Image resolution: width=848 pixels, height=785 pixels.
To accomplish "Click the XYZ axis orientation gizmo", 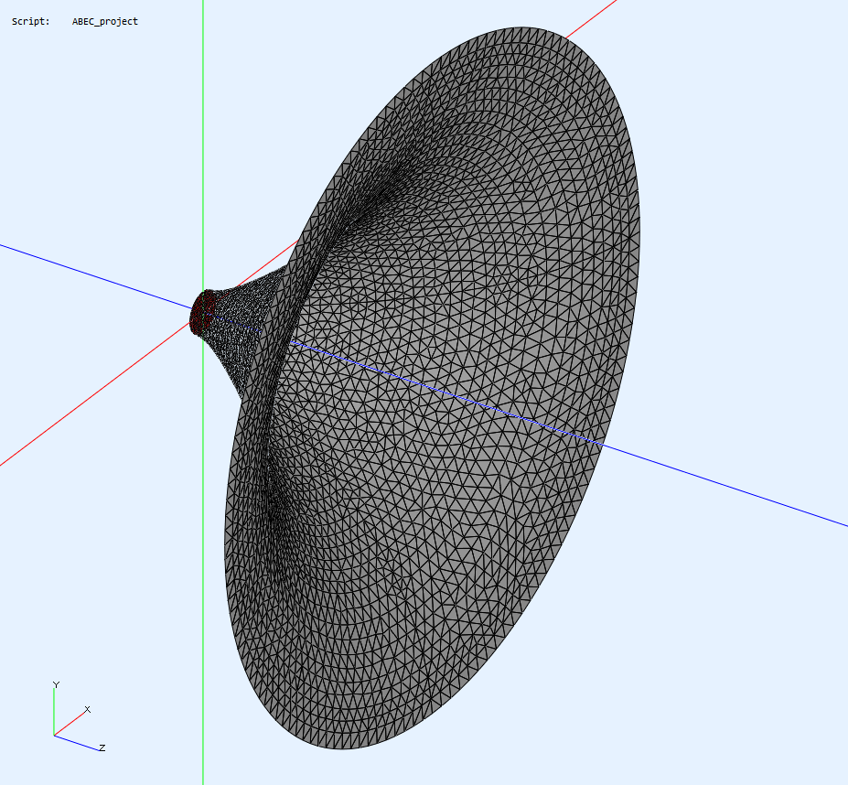I will [x=79, y=716].
